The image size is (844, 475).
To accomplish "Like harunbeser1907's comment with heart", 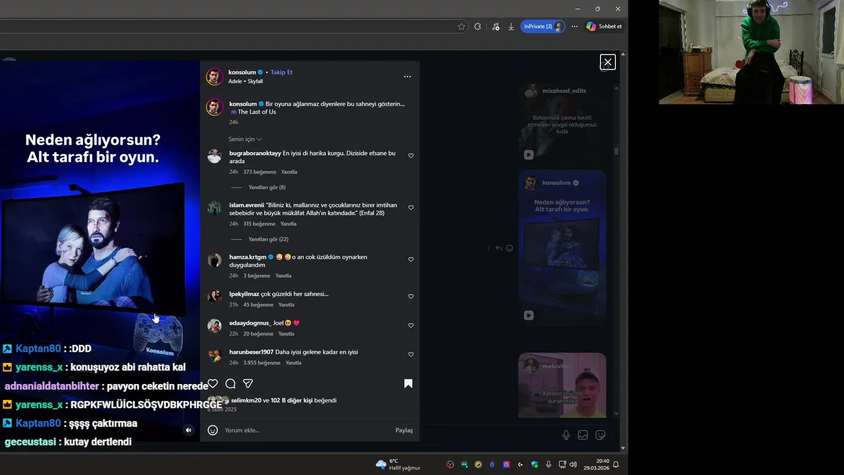I will [411, 354].
